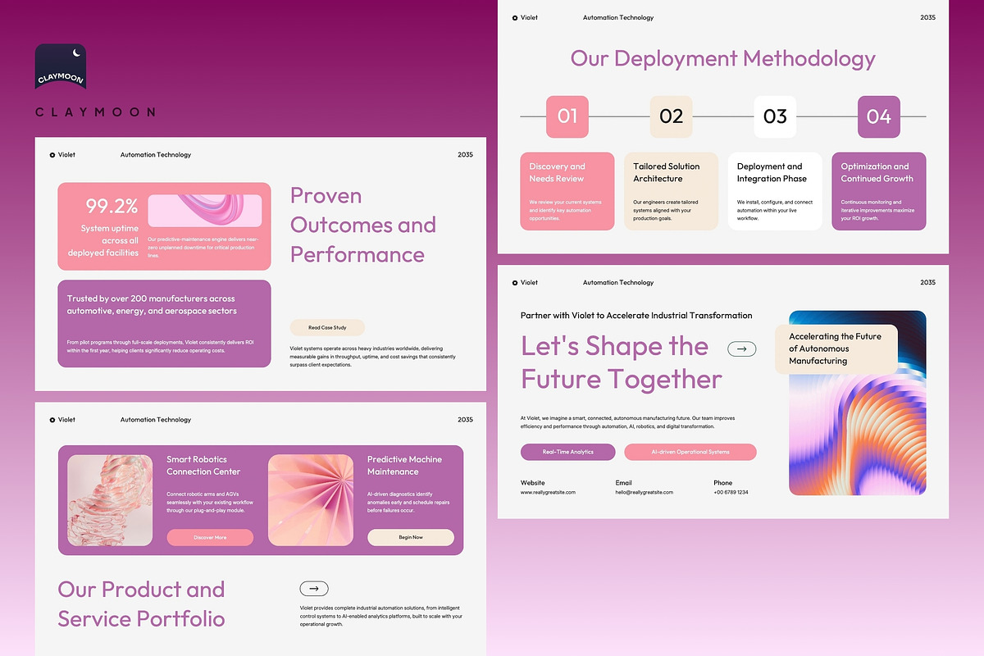Click the Predictive Machine Maintenance heading
The width and height of the screenshot is (984, 656).
tap(404, 465)
